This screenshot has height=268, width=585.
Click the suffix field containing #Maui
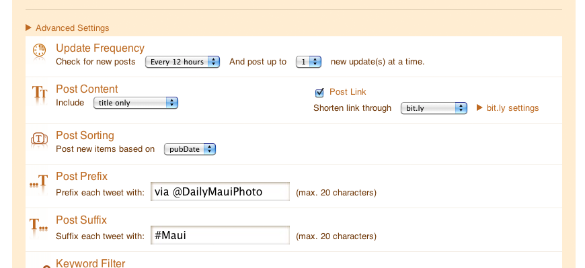coord(220,235)
